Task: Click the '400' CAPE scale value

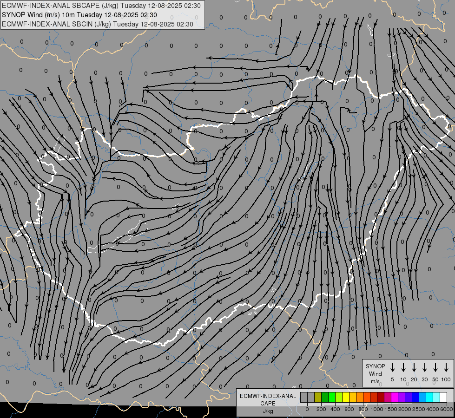Action: click(x=335, y=409)
